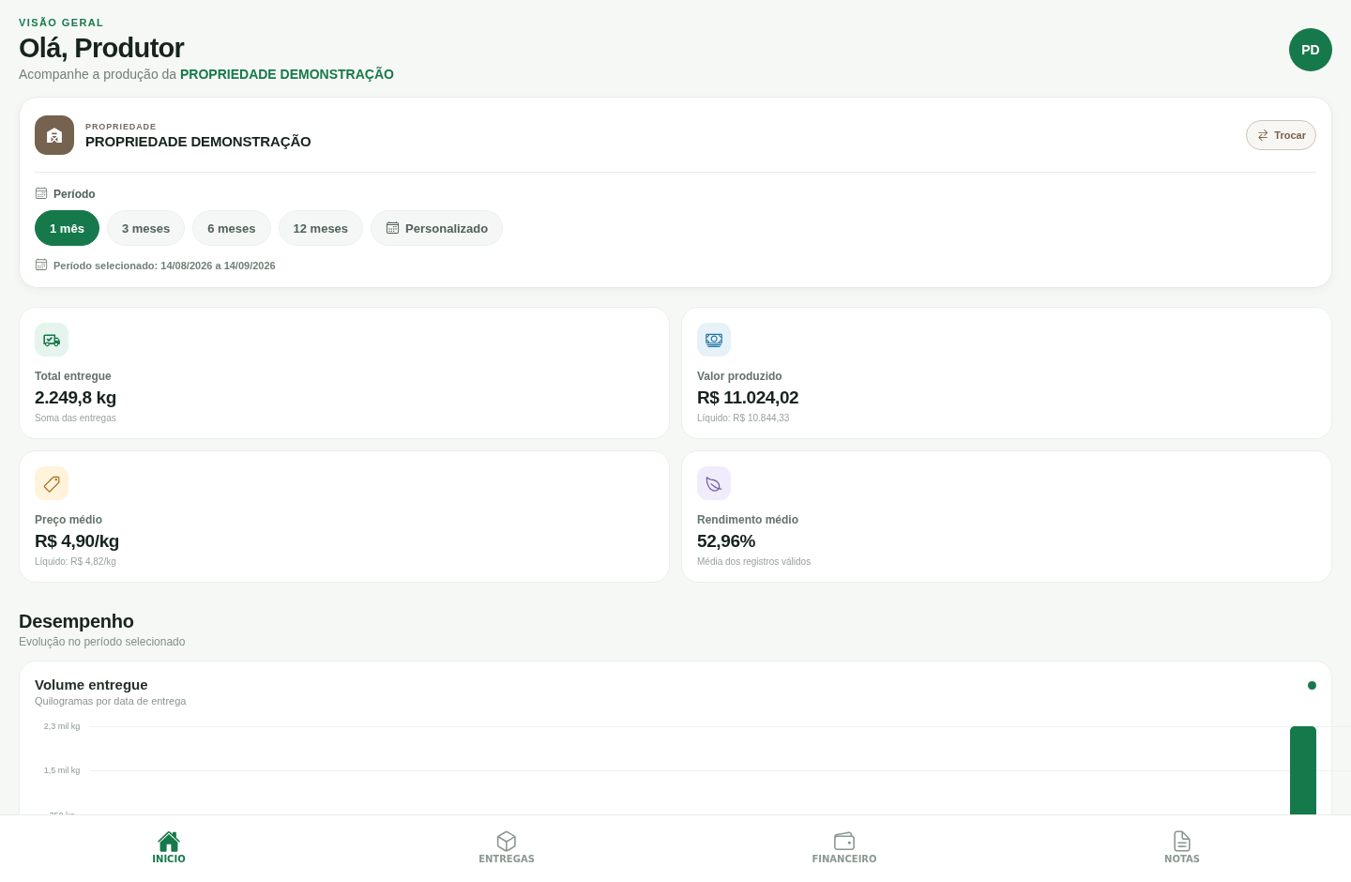Viewport: 1351px width, 882px height.
Task: Open the Total entregue 2.249,8 kg card
Action: [x=344, y=373]
